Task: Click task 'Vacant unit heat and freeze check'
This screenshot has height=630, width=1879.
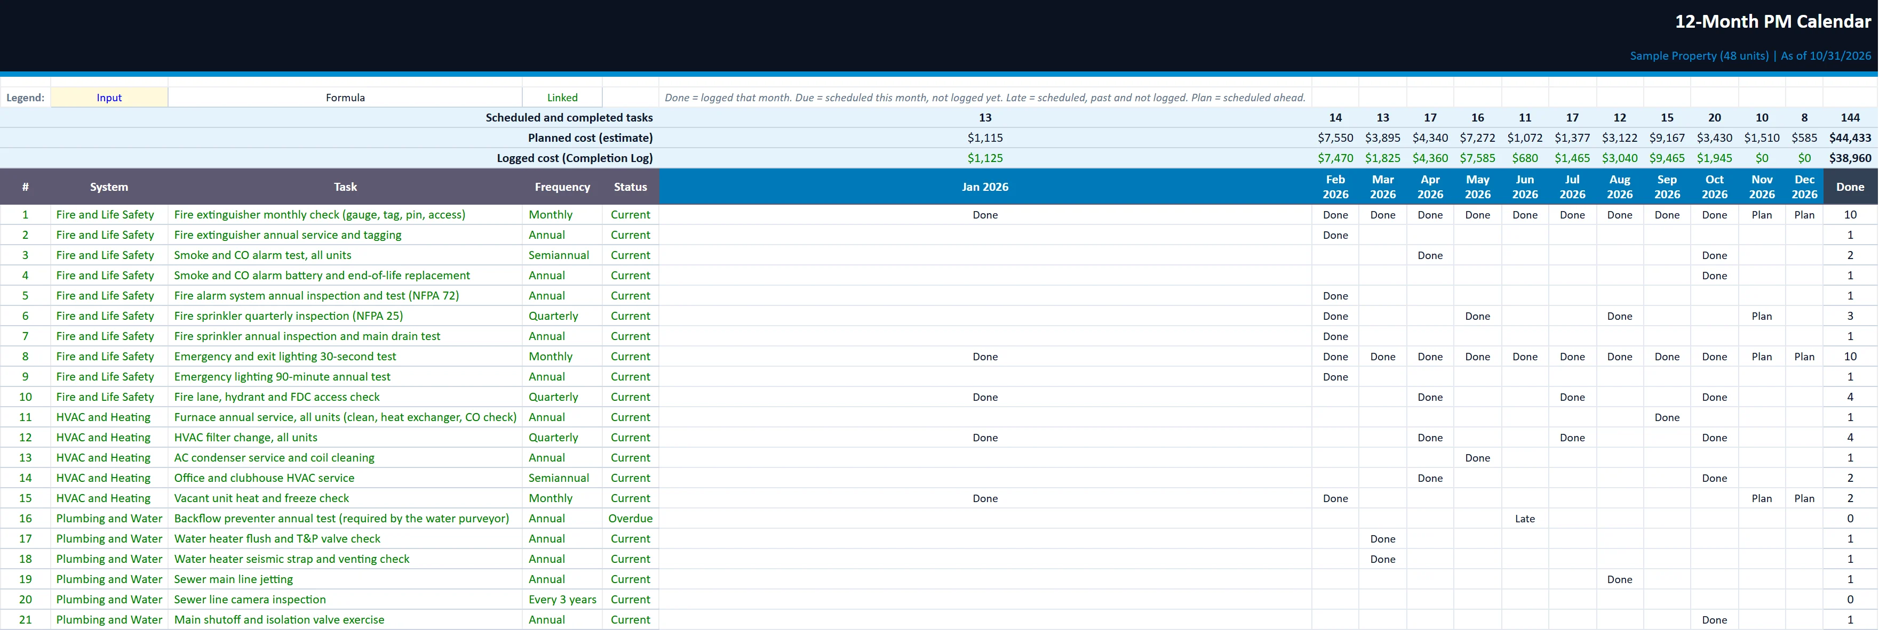Action: click(261, 498)
